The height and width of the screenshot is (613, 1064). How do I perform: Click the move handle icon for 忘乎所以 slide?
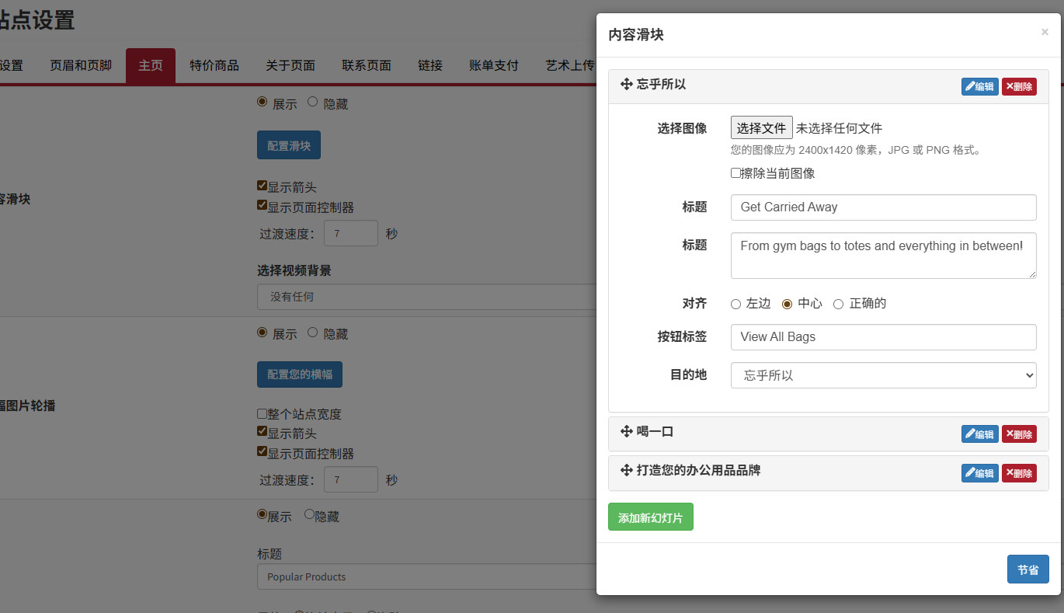point(626,85)
